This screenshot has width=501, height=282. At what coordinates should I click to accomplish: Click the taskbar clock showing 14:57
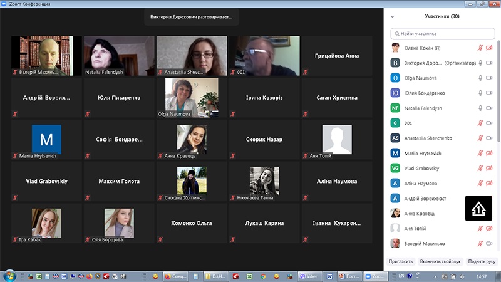(x=482, y=276)
